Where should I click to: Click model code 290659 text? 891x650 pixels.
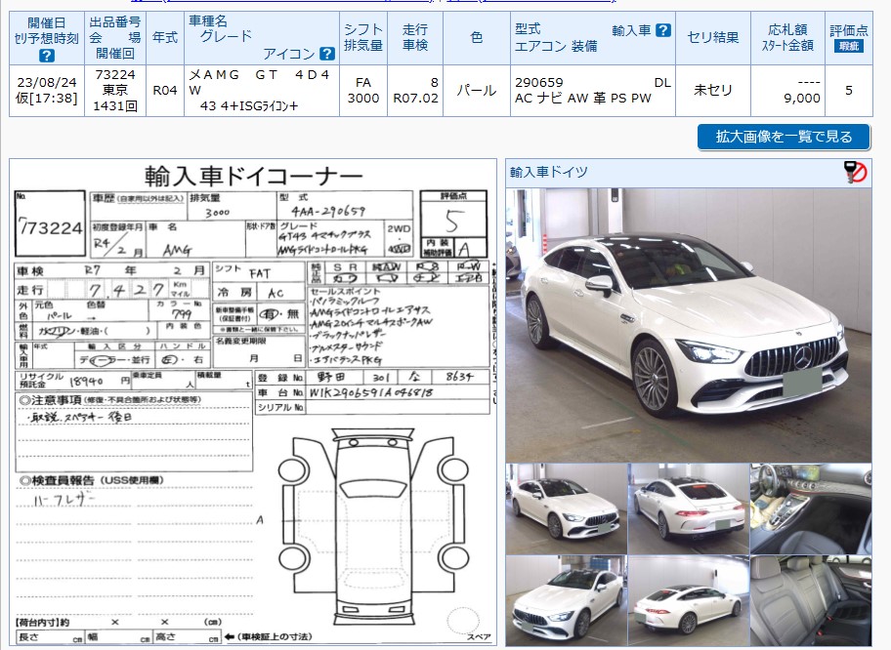(x=538, y=83)
